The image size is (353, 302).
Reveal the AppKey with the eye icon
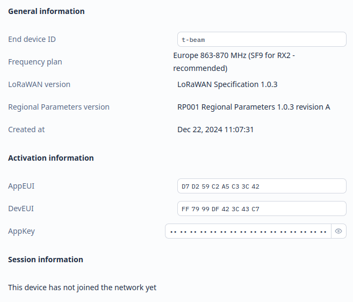point(338,231)
